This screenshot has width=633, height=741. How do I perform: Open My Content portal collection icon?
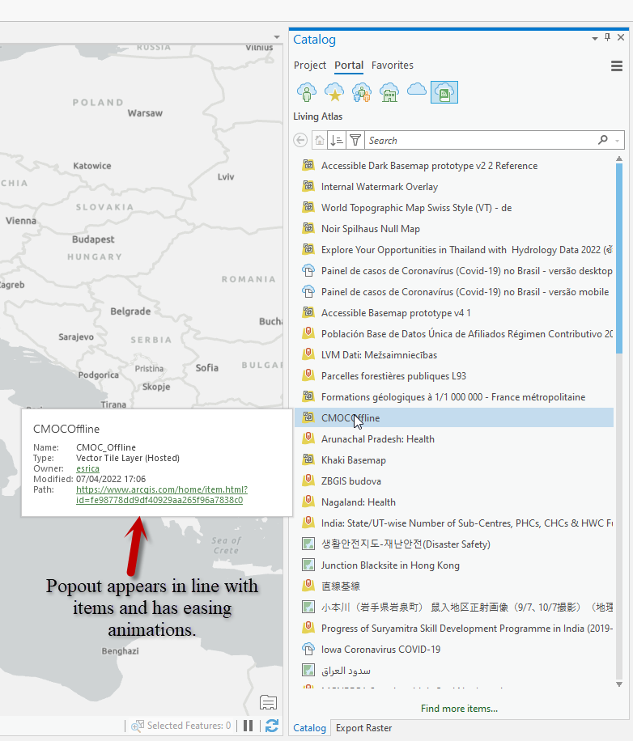(306, 92)
